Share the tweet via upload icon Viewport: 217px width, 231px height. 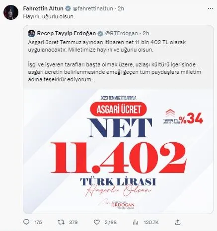[178, 222]
